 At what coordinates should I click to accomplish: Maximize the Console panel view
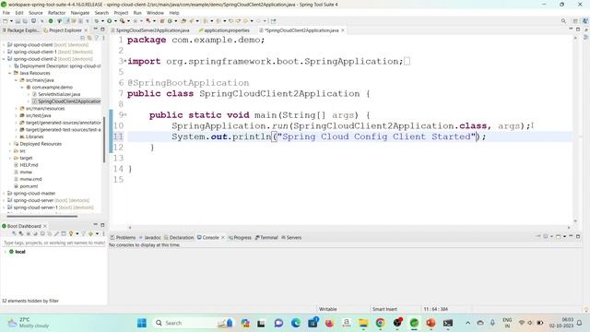(x=578, y=236)
